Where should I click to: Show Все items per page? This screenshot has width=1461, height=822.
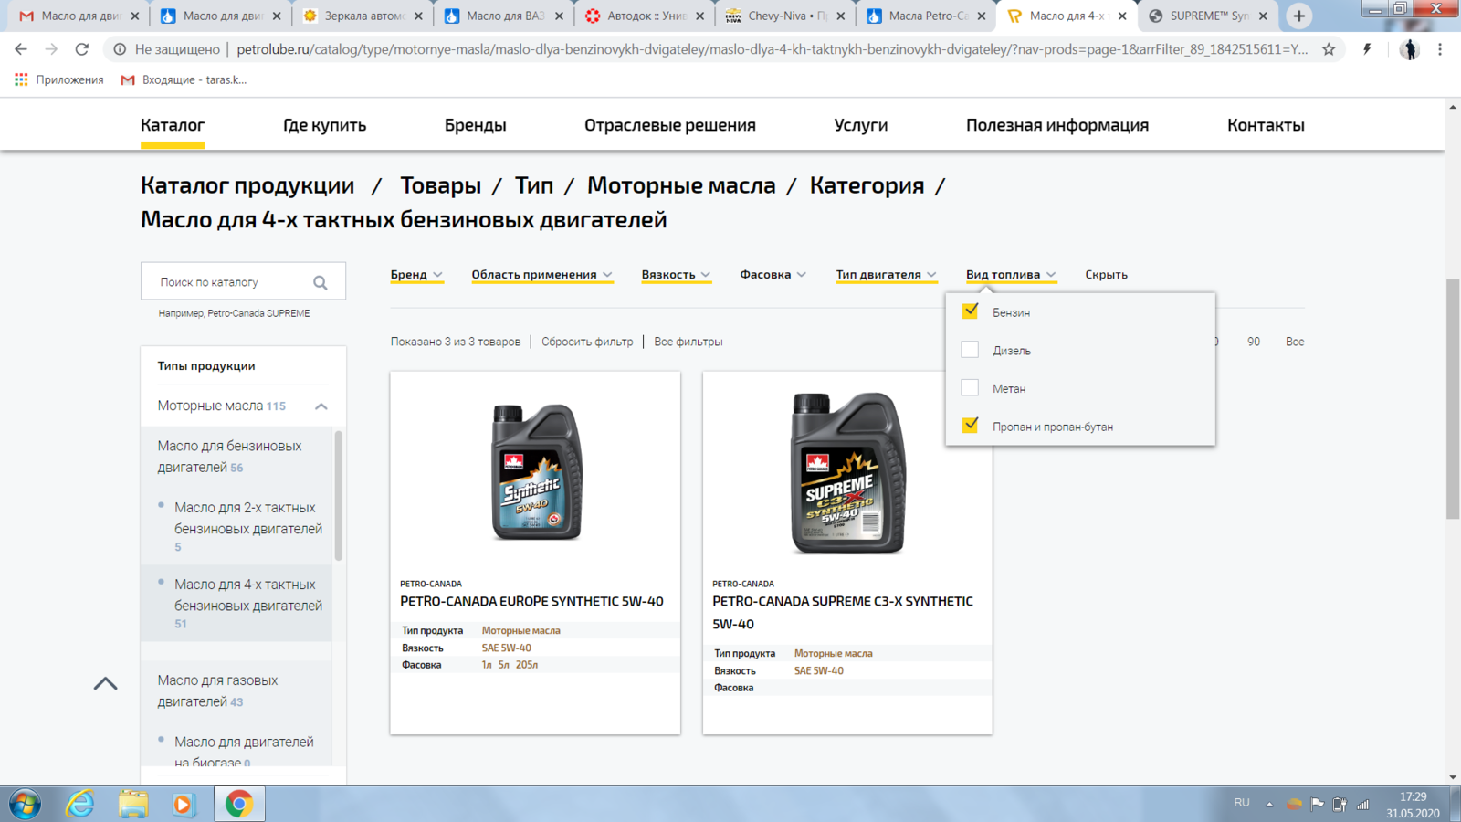1295,342
